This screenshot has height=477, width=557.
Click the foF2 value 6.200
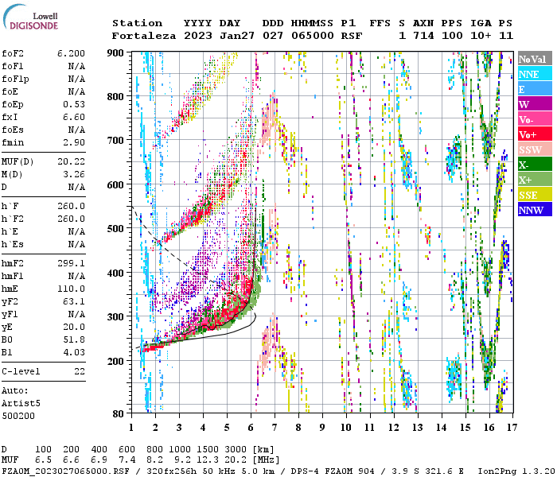point(71,53)
